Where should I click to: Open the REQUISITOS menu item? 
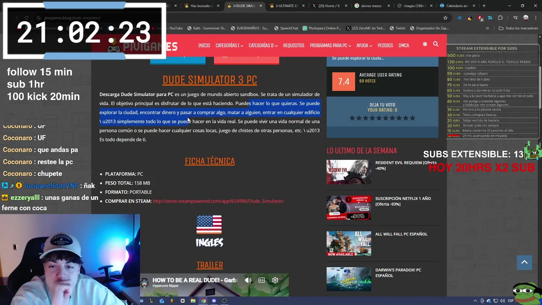click(293, 45)
